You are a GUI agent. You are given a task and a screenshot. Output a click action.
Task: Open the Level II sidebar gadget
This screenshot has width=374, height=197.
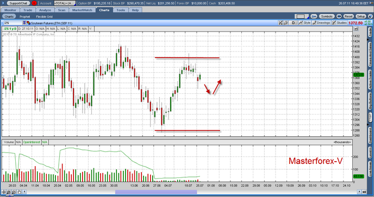(370, 152)
